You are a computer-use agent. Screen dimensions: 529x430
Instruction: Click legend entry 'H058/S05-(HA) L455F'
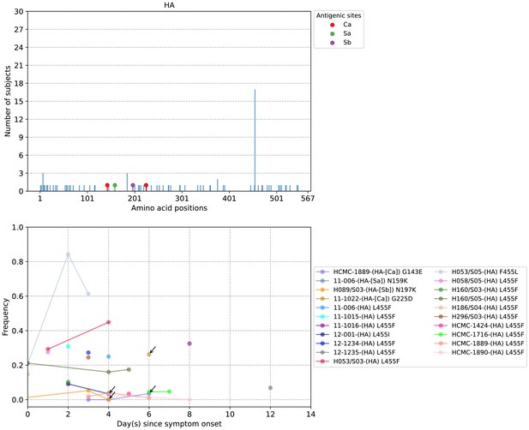pyautogui.click(x=477, y=281)
